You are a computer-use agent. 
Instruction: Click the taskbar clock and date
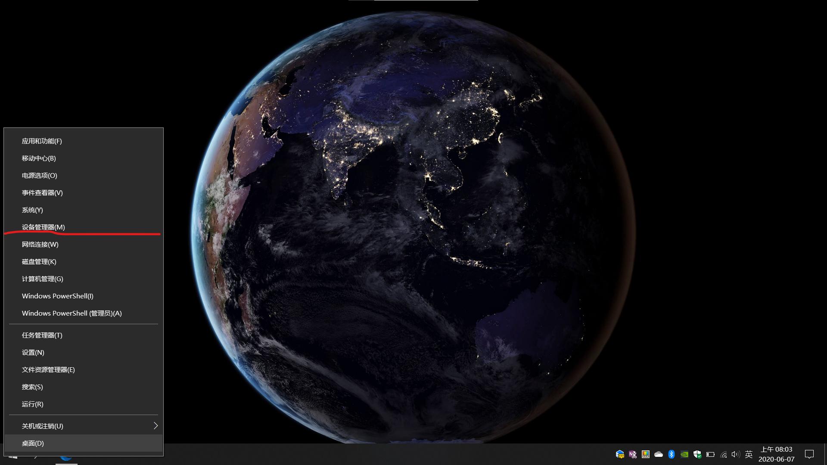pyautogui.click(x=776, y=454)
